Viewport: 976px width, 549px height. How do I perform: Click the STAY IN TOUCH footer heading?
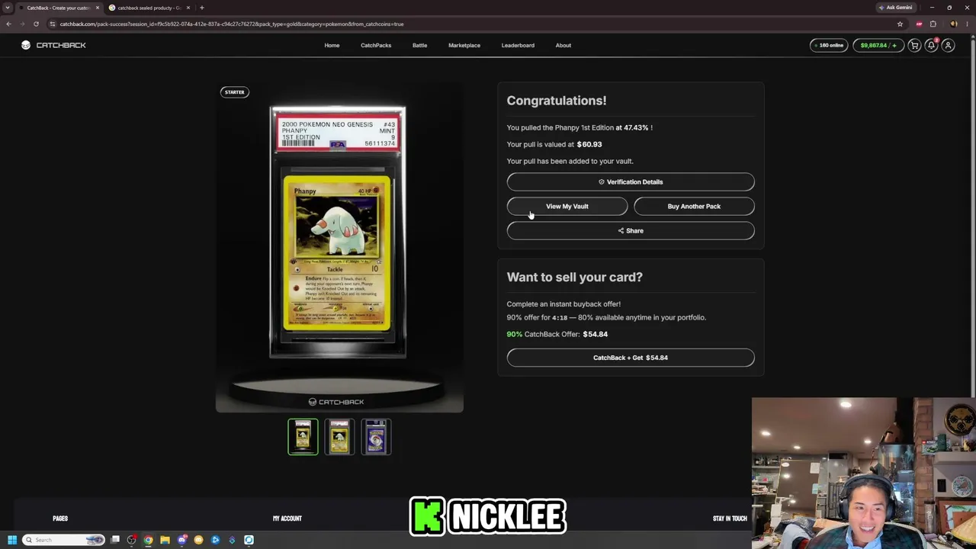point(730,518)
